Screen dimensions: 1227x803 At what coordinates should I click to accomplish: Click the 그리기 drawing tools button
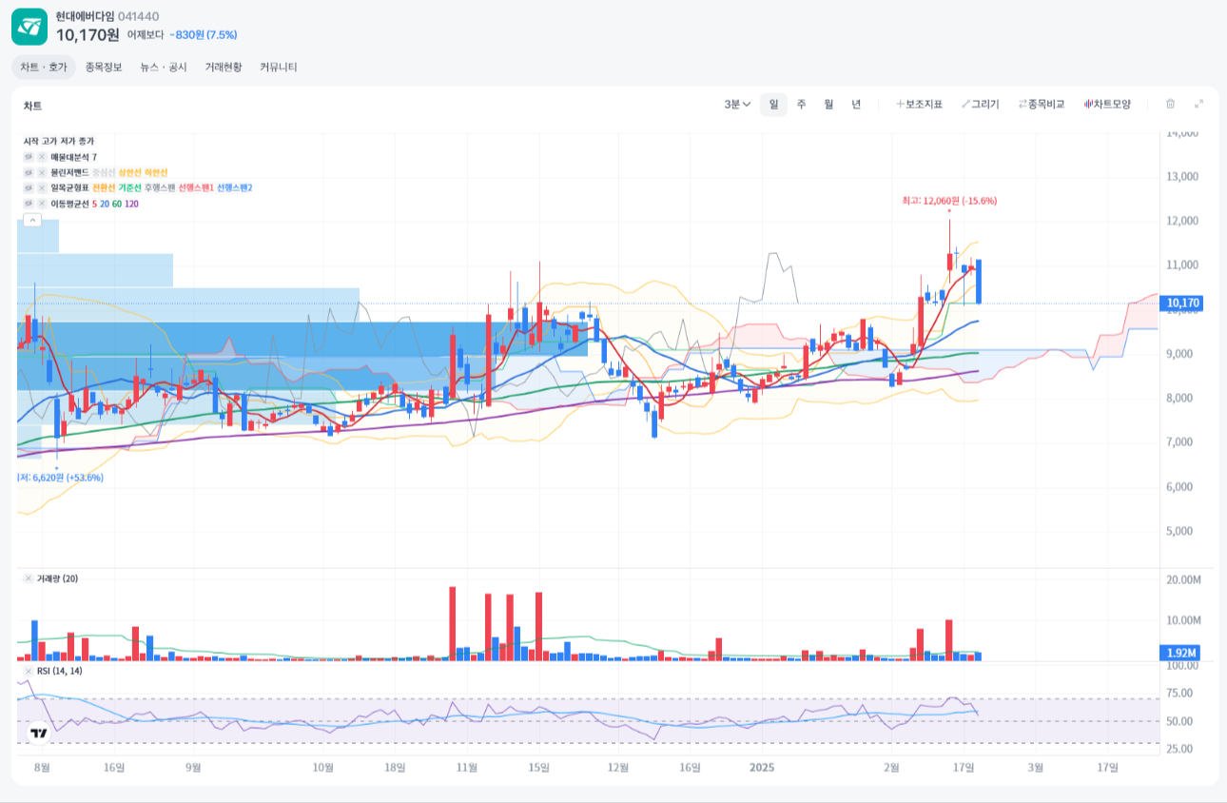(x=981, y=105)
